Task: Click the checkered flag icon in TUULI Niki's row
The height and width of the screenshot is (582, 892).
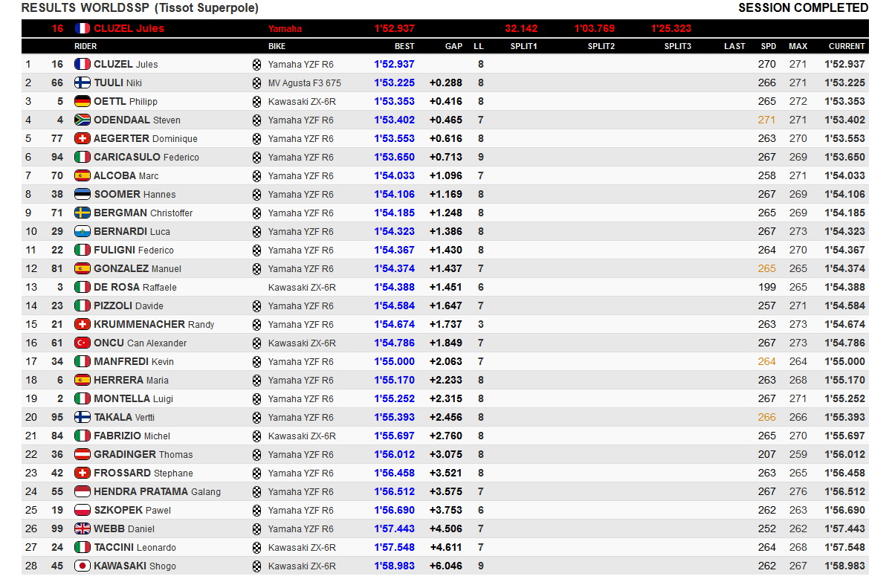Action: click(x=257, y=83)
